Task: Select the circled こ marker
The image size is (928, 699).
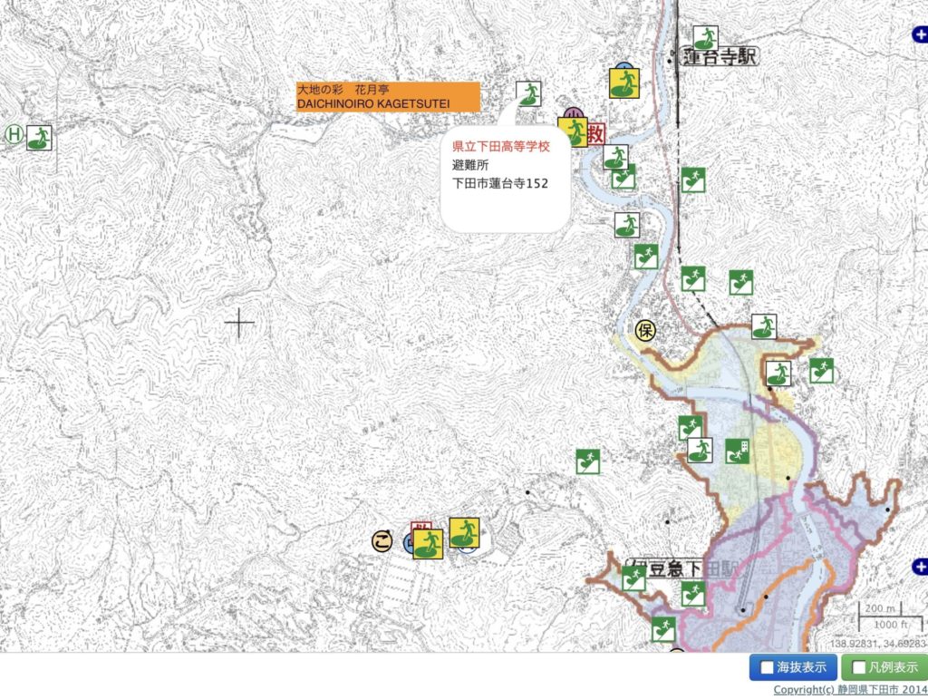Action: click(x=382, y=541)
